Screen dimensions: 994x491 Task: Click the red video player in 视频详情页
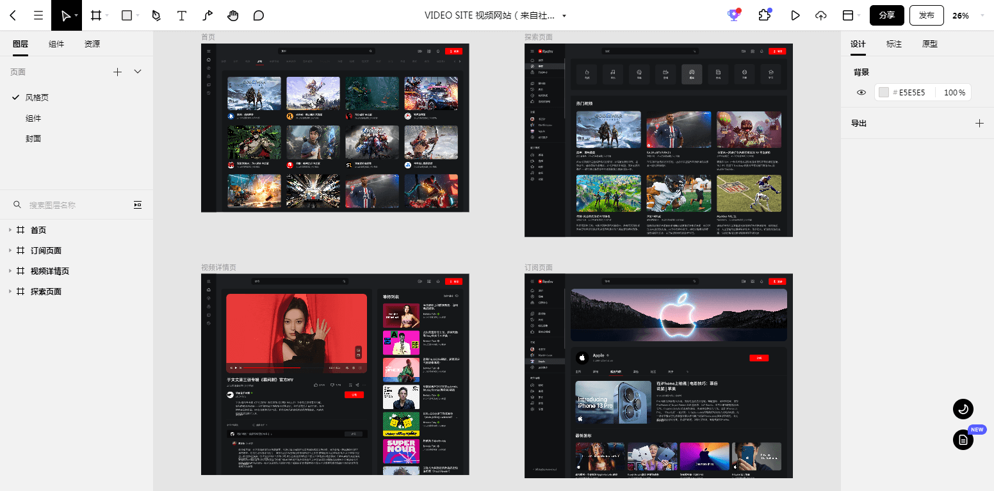pyautogui.click(x=297, y=334)
